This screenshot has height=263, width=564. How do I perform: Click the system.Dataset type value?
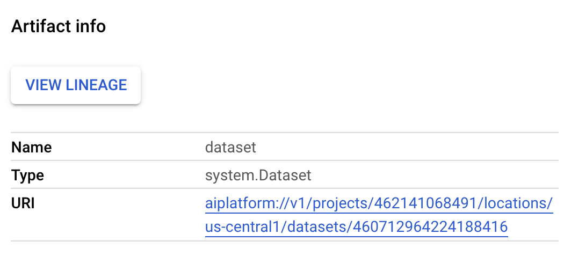pos(258,175)
